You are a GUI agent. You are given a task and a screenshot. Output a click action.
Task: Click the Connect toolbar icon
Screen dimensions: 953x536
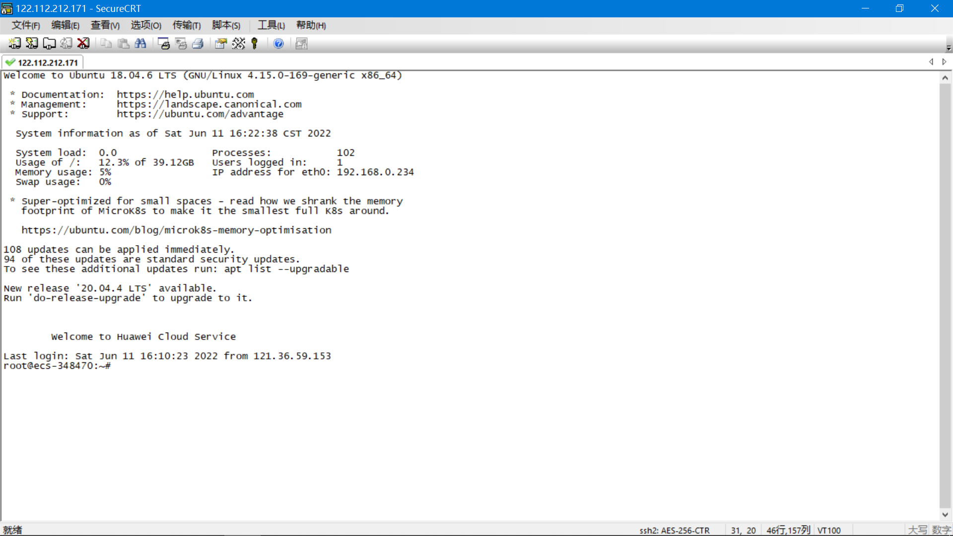[14, 44]
